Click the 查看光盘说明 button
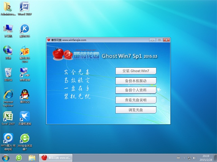This screenshot has height=162, width=217. [x=136, y=100]
